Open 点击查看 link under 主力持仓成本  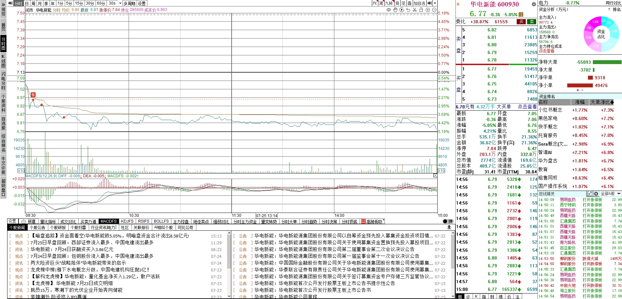point(547,51)
